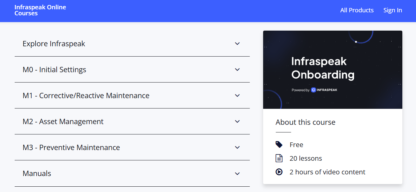Screen dimensions: 416x192
Task: Expand the M3 - Preventive Maintenance chevron
Action: click(x=237, y=147)
